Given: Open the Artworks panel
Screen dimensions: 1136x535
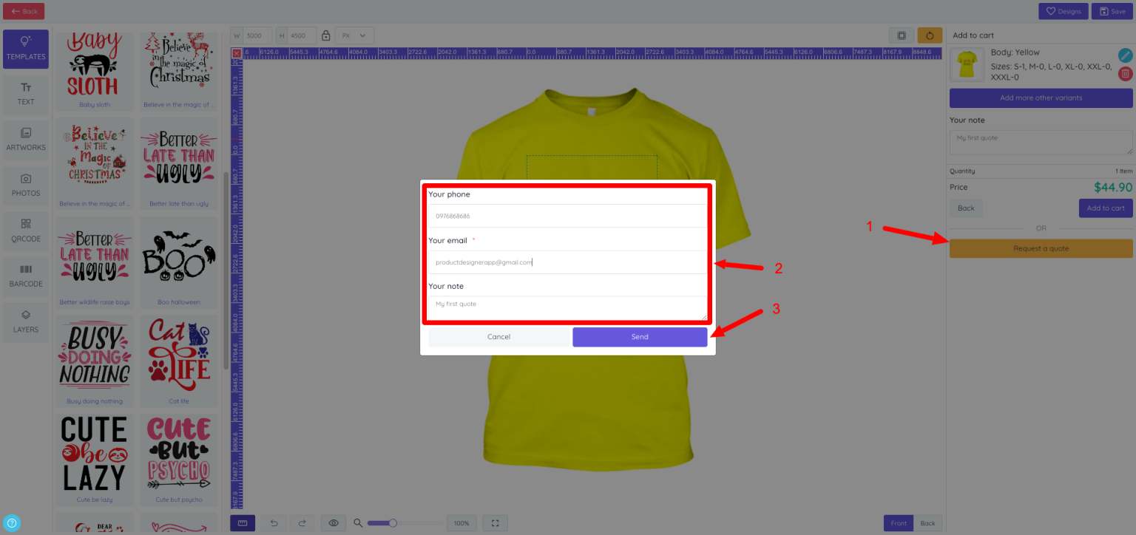Looking at the screenshot, I should [x=26, y=140].
